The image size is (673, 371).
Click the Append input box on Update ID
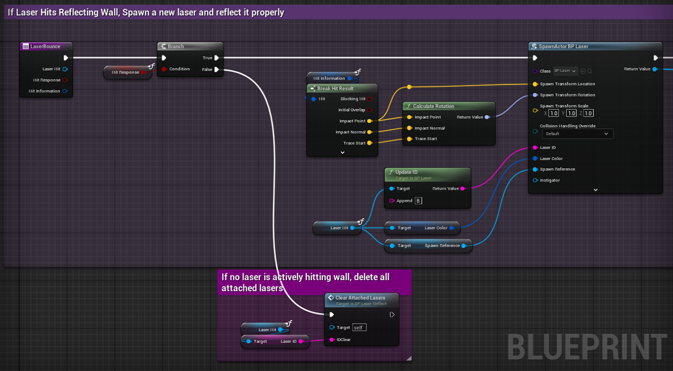pyautogui.click(x=417, y=200)
